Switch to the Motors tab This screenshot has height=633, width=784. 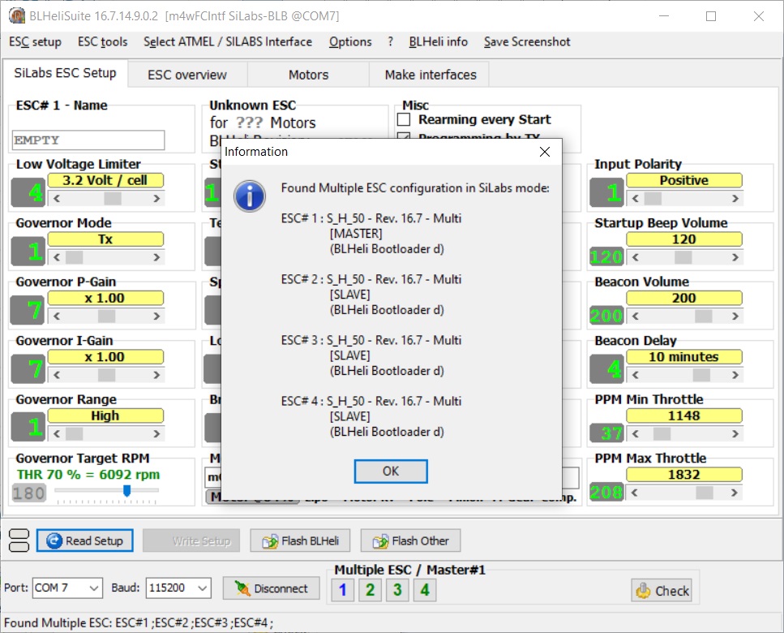pyautogui.click(x=309, y=75)
